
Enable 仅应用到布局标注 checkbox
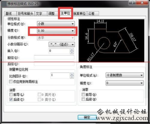pos(11,82)
